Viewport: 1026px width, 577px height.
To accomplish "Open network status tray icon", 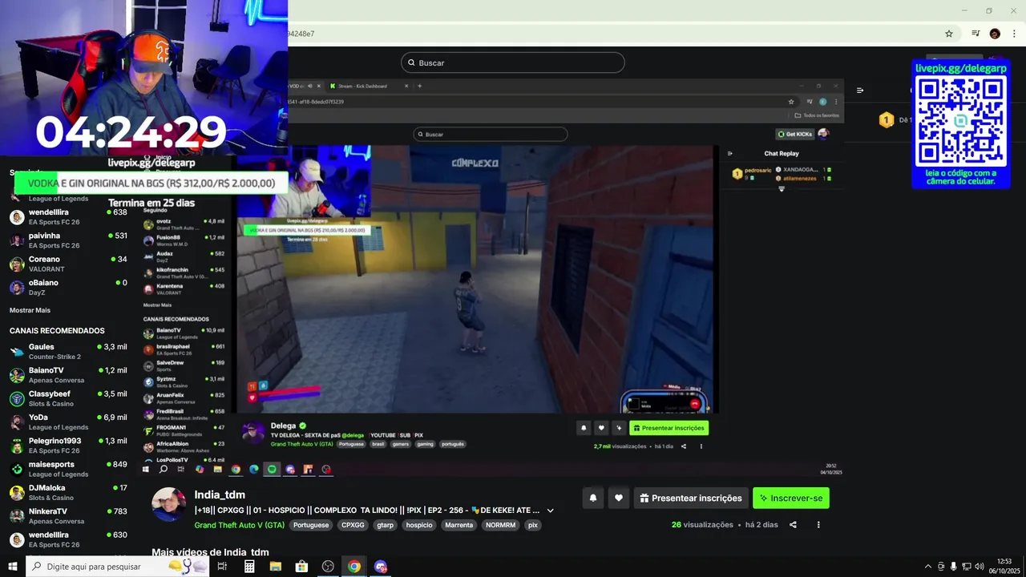I will 967,567.
